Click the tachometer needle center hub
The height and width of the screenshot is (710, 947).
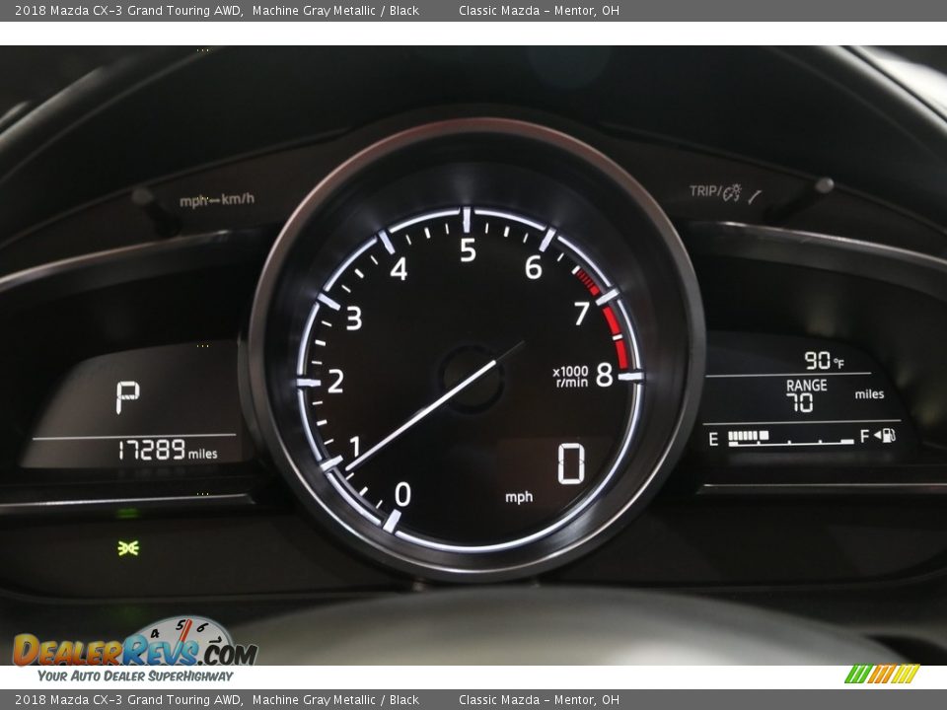(472, 377)
